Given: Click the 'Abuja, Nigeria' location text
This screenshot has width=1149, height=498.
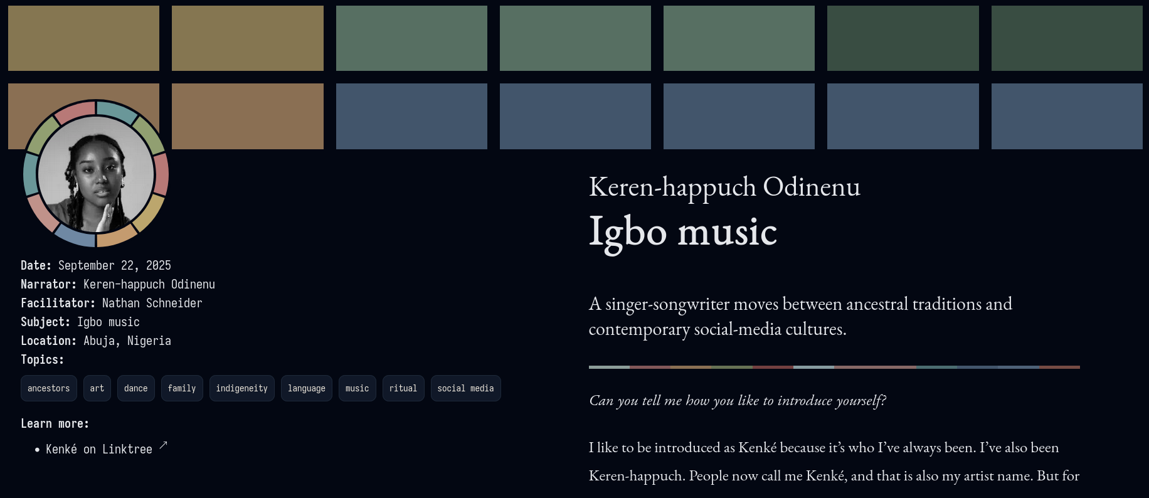Looking at the screenshot, I should pos(127,341).
